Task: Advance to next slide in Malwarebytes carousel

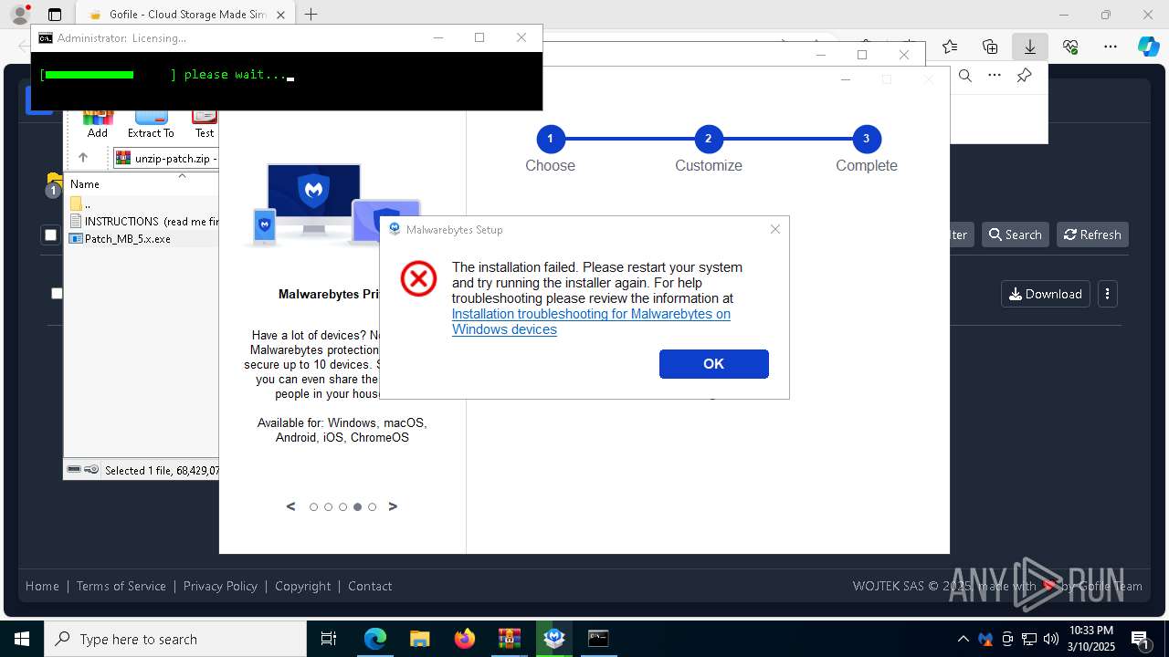Action: point(393,506)
